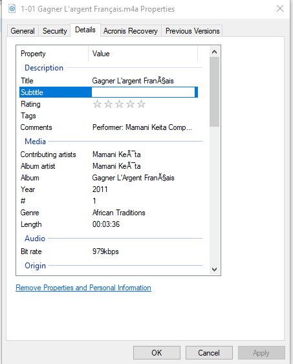The height and width of the screenshot is (364, 293).
Task: Click the Cancel button
Action: [x=209, y=353]
